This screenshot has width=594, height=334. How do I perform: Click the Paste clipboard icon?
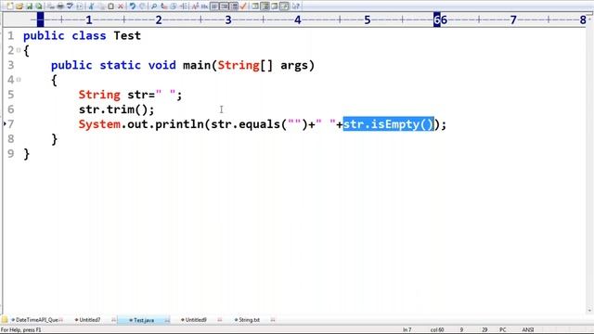(x=110, y=6)
